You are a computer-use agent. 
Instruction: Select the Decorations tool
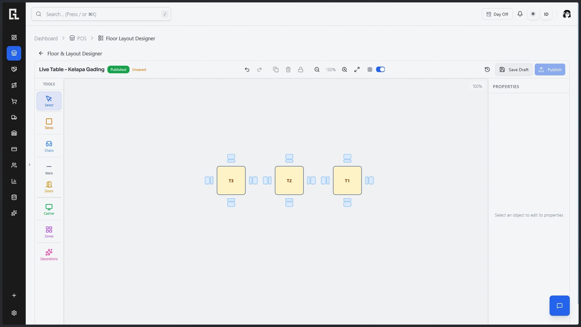(49, 255)
